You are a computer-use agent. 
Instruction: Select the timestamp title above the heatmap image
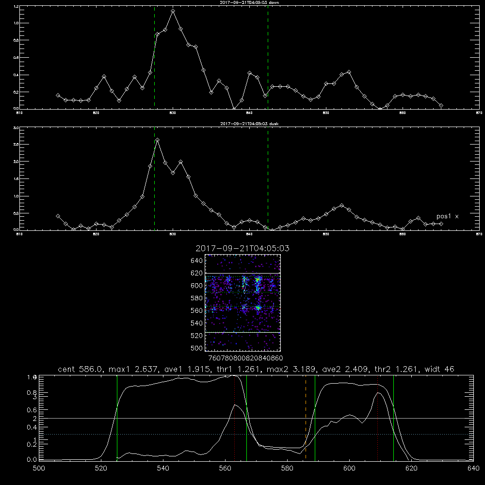[242, 248]
